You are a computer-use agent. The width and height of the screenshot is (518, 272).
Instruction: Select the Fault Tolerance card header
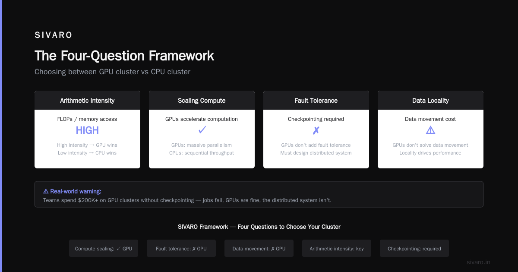point(316,100)
